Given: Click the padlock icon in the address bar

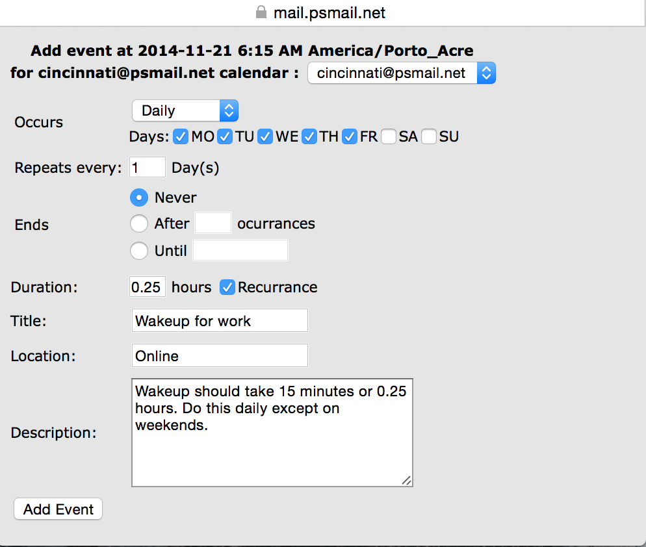Looking at the screenshot, I should tap(261, 12).
